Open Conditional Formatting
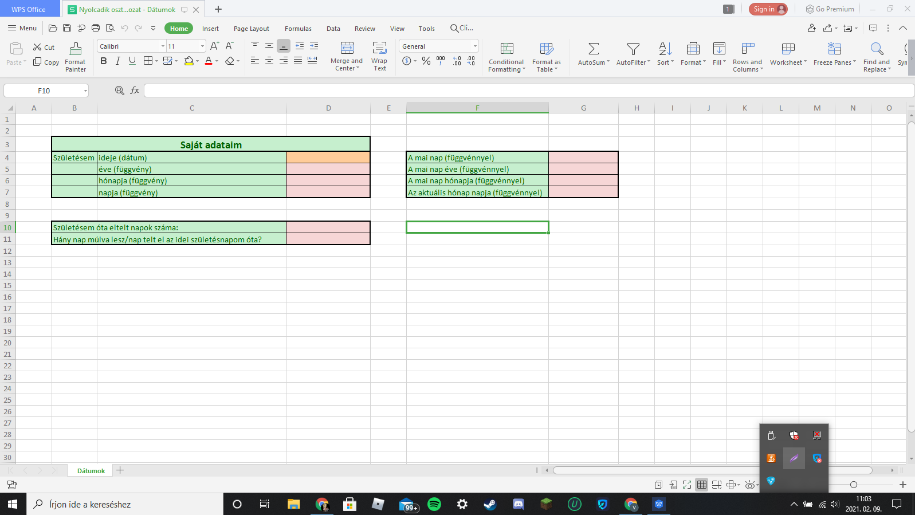This screenshot has height=515, width=915. coord(506,49)
